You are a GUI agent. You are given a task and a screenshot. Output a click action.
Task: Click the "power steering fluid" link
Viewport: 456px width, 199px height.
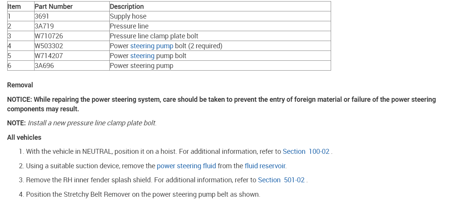coord(186,166)
